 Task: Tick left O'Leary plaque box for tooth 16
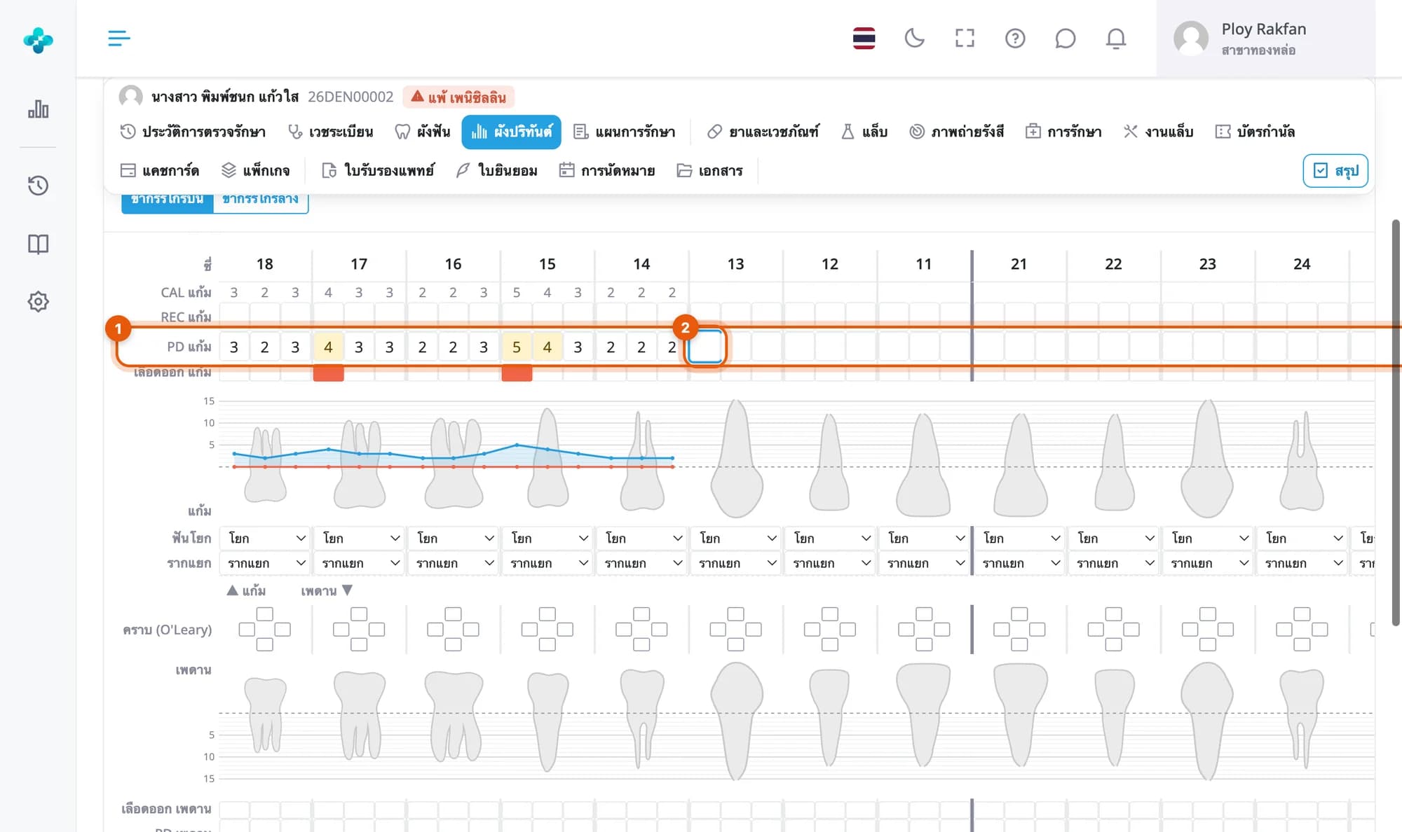pos(435,630)
